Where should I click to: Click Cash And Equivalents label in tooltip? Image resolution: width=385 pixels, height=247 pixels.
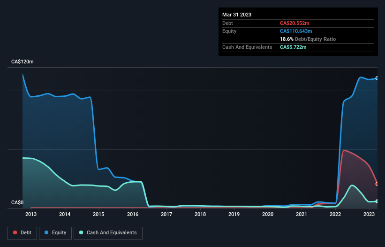click(x=247, y=47)
